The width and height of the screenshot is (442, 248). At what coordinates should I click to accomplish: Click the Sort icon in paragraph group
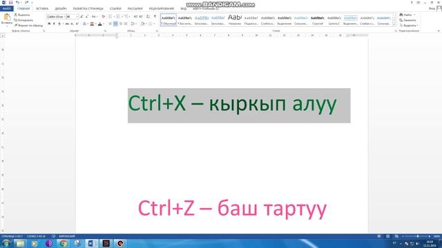tap(148, 17)
